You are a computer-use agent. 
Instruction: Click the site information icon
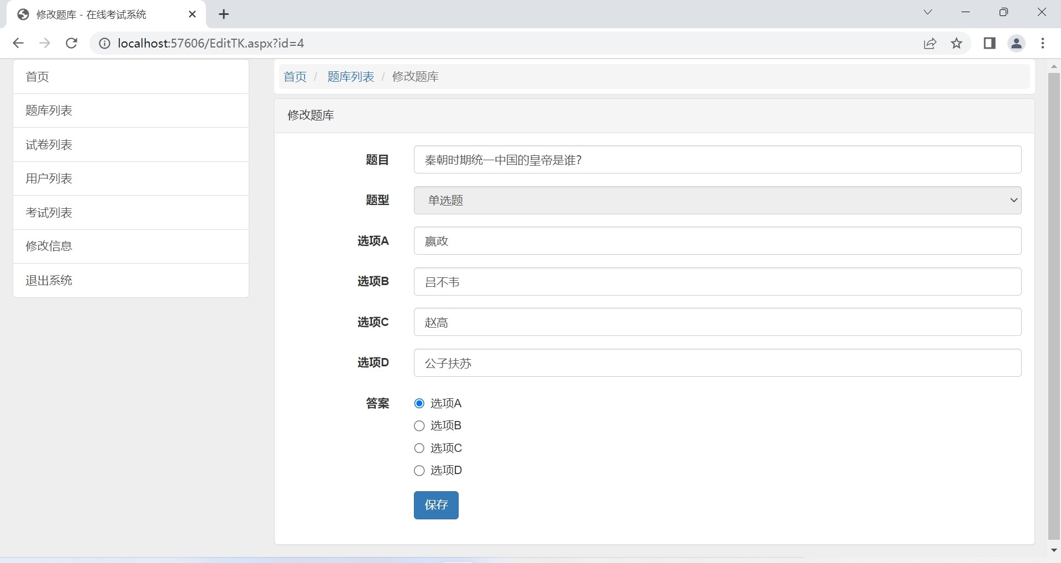point(104,43)
